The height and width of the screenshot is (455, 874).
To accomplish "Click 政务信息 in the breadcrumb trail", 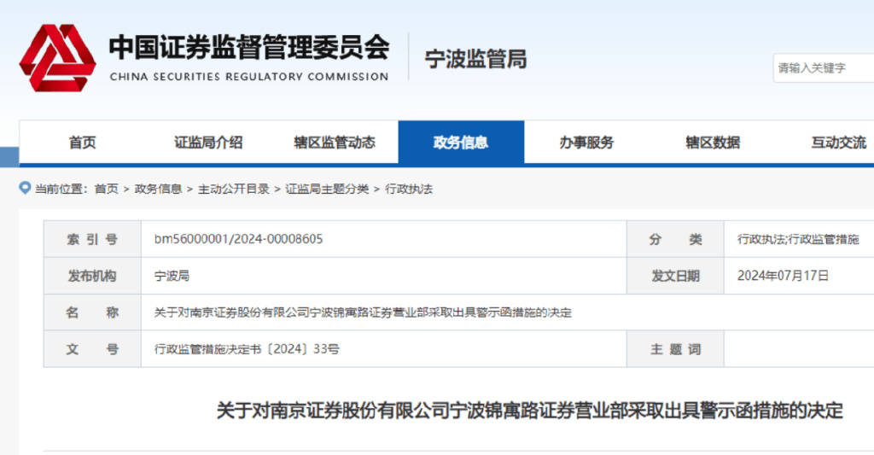I will tap(158, 189).
